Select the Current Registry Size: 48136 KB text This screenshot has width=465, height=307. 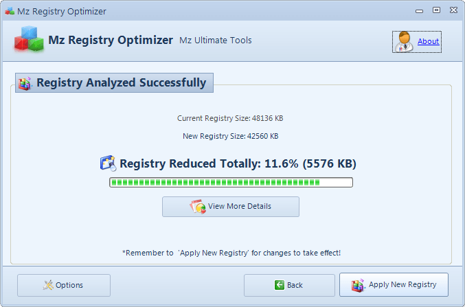tap(230, 118)
